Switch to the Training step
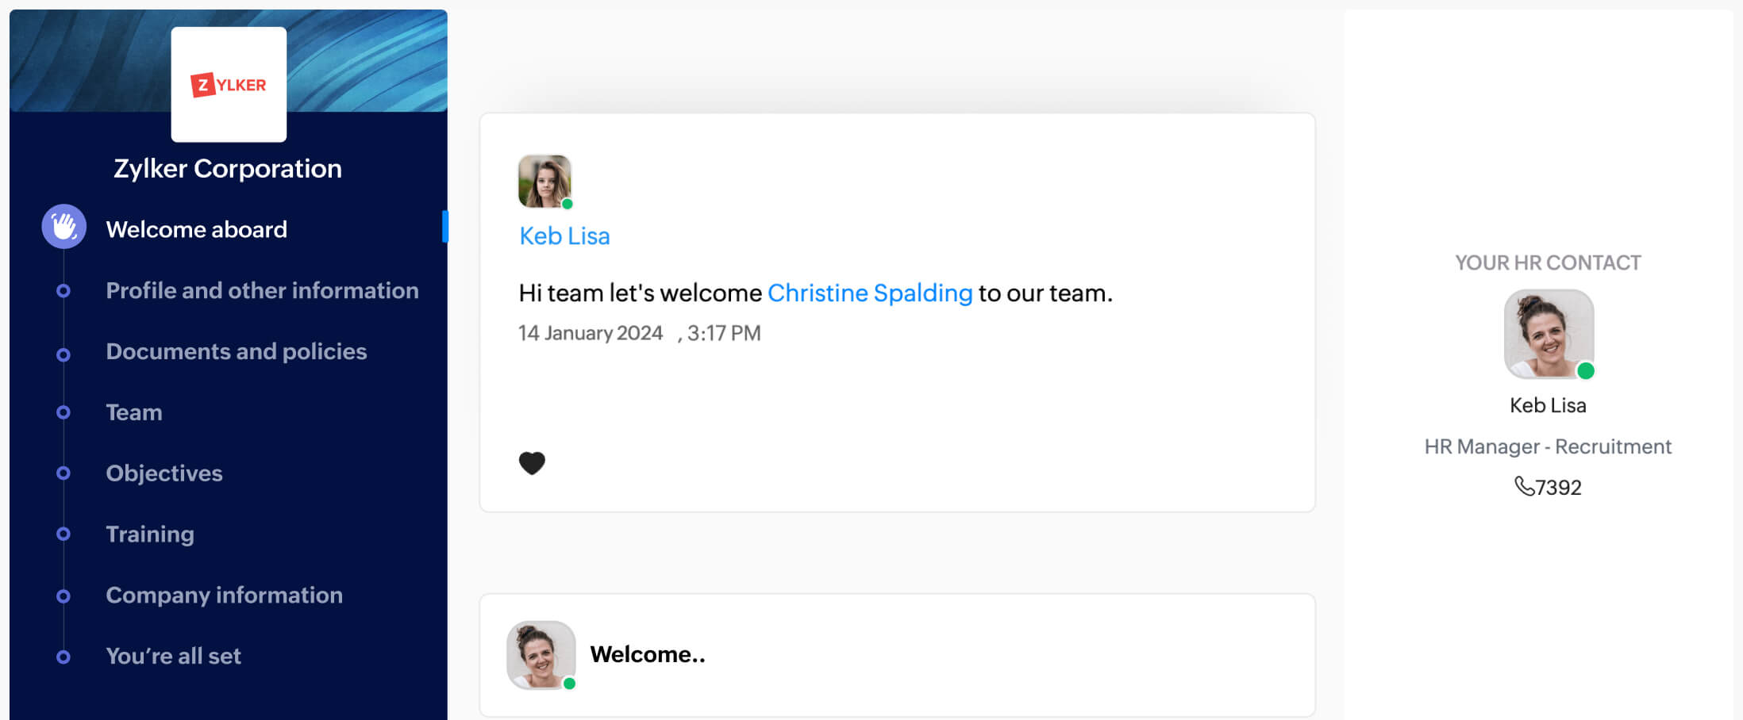1743x720 pixels. [x=150, y=534]
